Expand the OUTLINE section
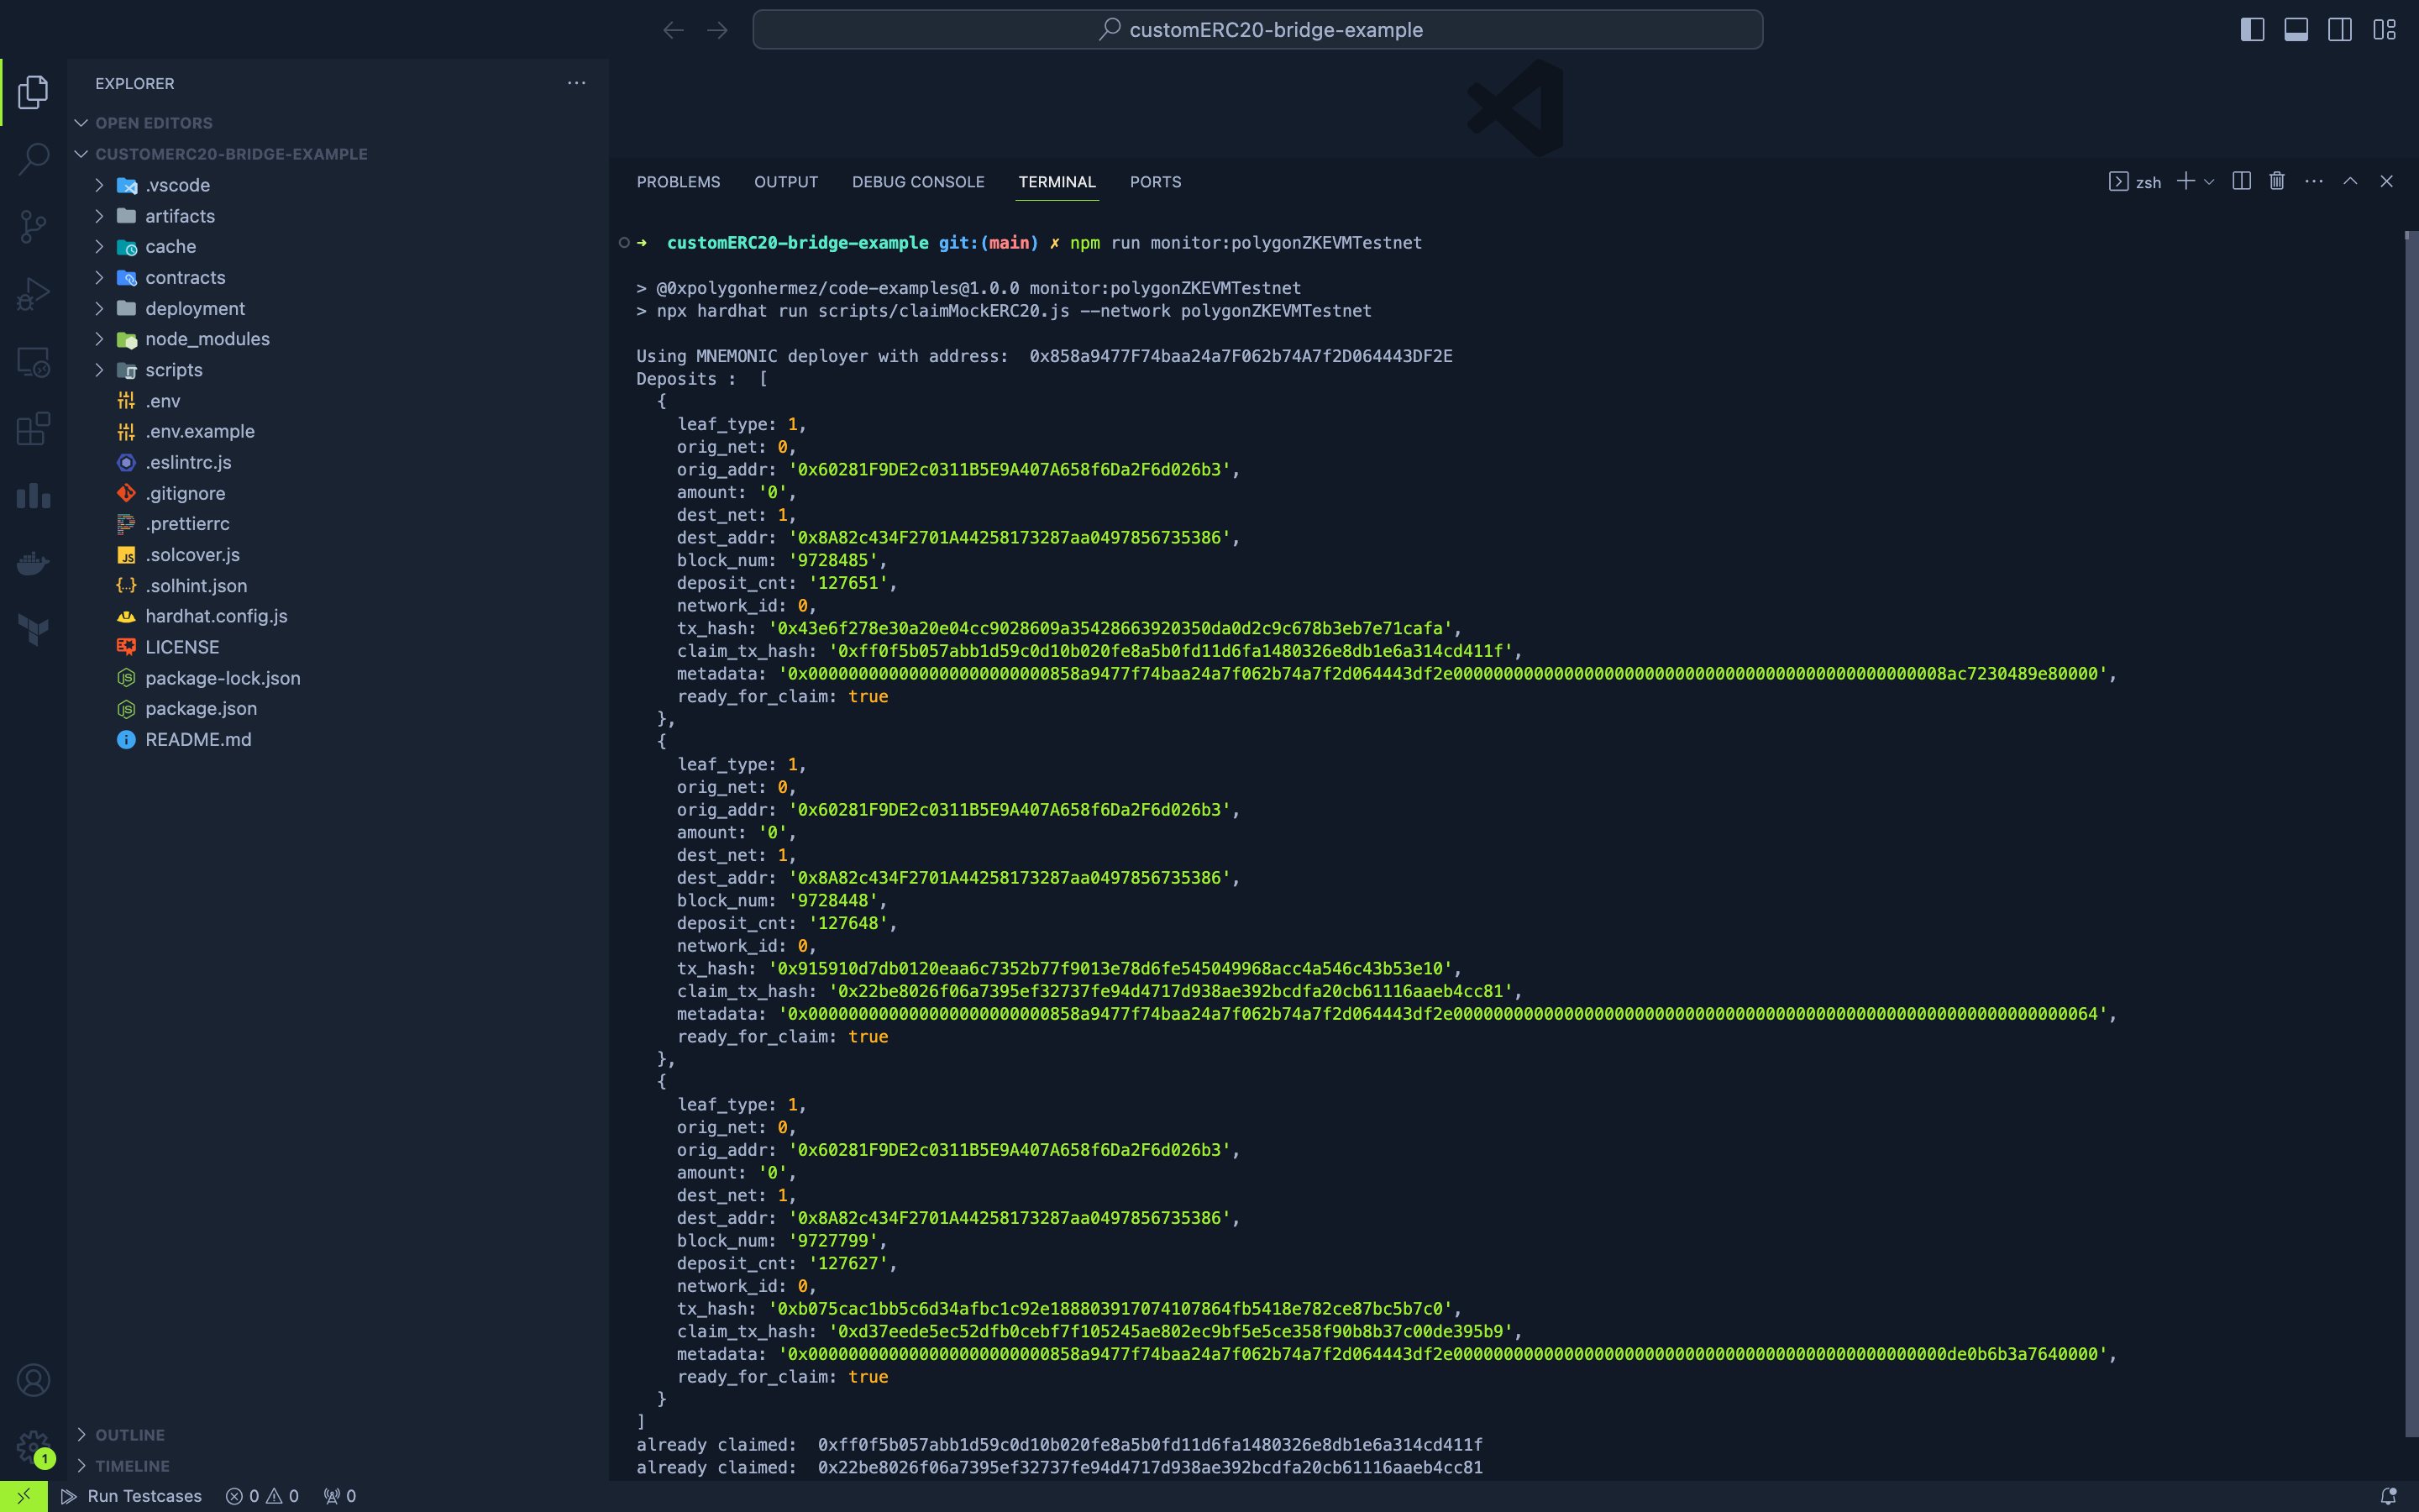 click(x=130, y=1434)
